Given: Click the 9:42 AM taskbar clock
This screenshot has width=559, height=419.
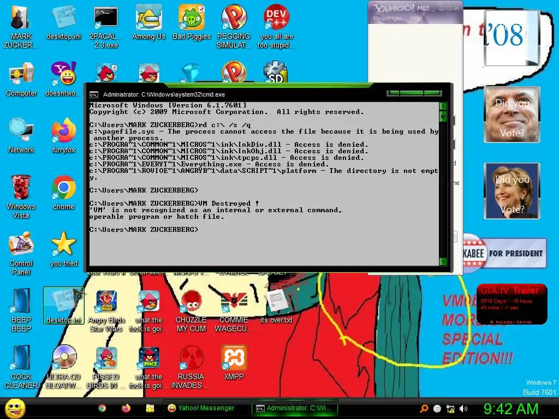Looking at the screenshot, I should tap(510, 409).
